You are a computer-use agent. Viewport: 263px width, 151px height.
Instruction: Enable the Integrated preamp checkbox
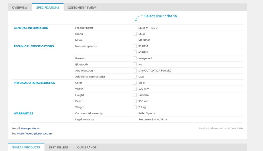(135, 58)
